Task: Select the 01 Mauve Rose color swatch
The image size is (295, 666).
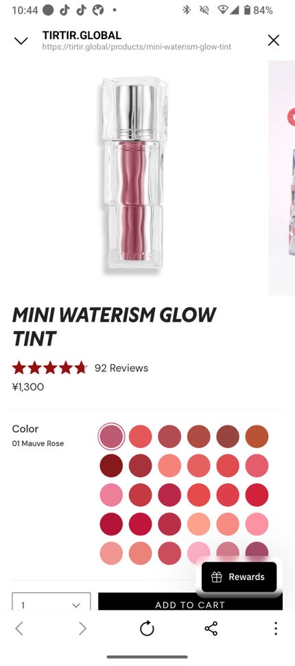Action: pyautogui.click(x=111, y=436)
